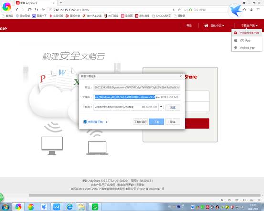Viewport: 264px width, 211px height.
Task: Open Internet Explorer from the taskbar
Action: 69,207
